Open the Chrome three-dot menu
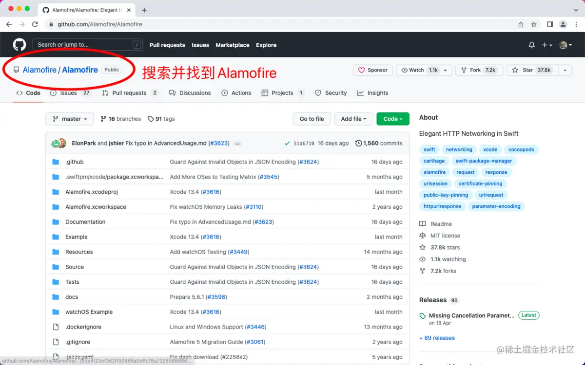This screenshot has width=585, height=365. 577,24
